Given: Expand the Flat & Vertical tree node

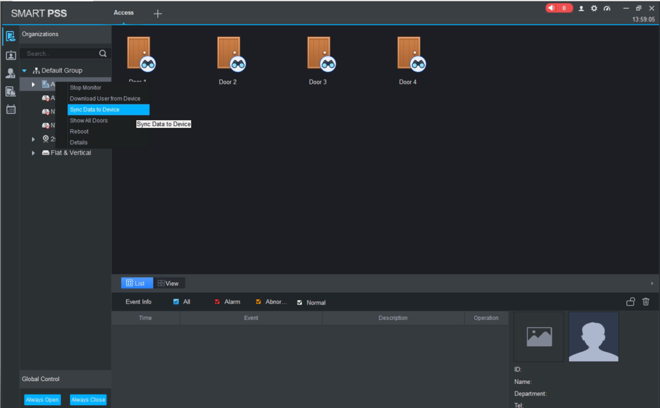Looking at the screenshot, I should click(34, 153).
